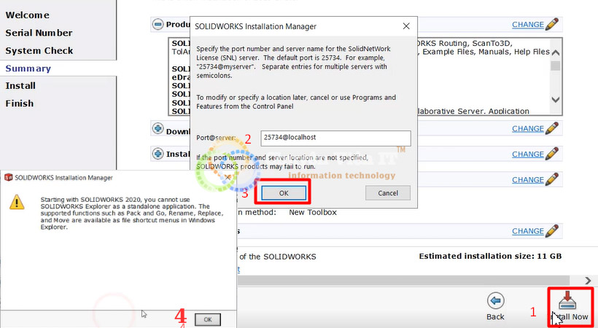Image resolution: width=598 pixels, height=328 pixels.
Task: Dismiss the SOLIDWORKS Explorer warning with OK
Action: (208, 319)
